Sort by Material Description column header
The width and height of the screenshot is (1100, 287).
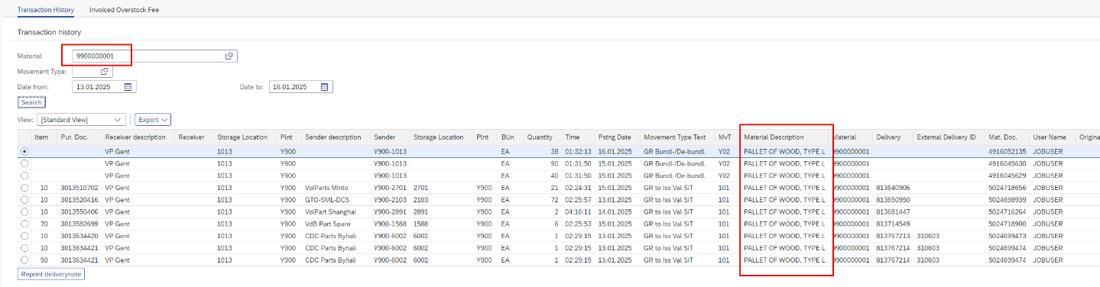[774, 137]
